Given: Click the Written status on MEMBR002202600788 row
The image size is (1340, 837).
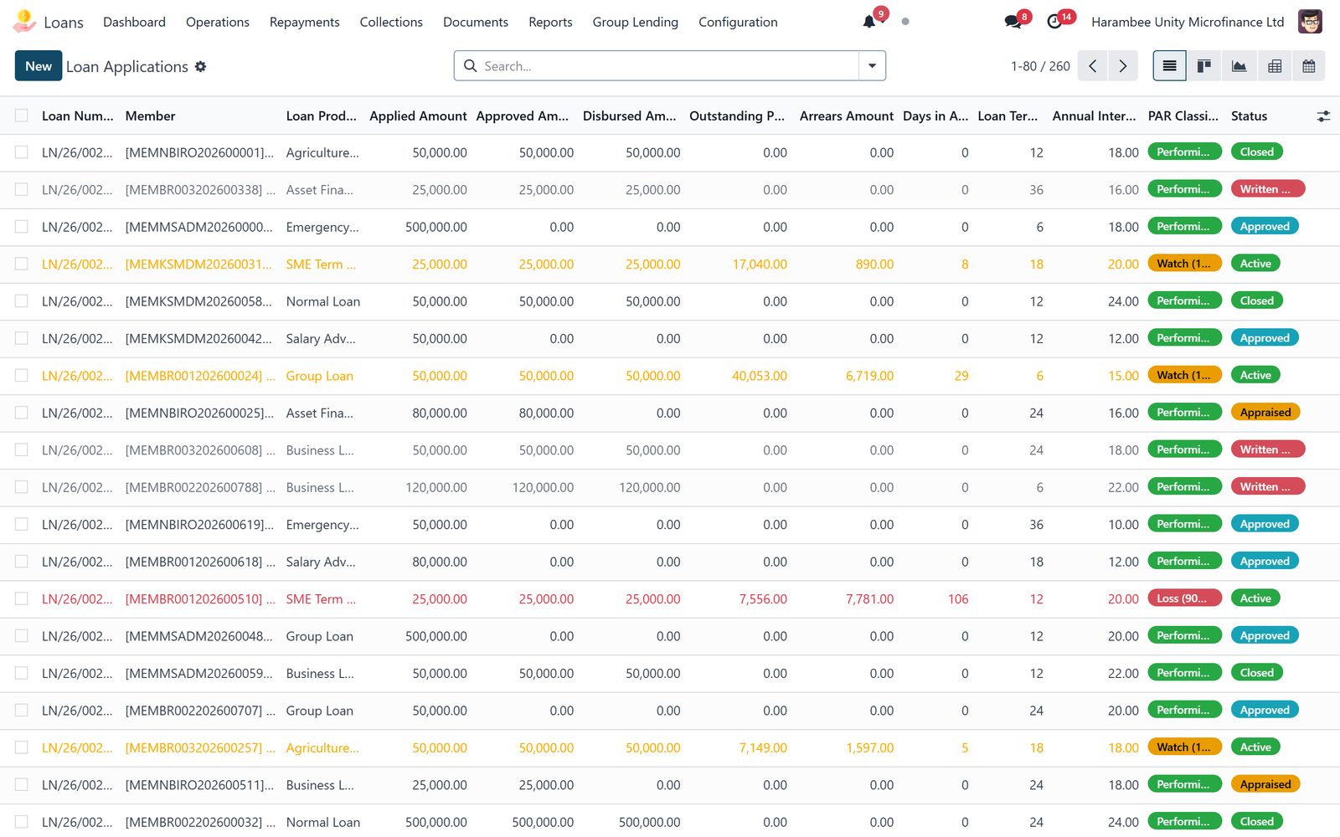Looking at the screenshot, I should pos(1268,487).
